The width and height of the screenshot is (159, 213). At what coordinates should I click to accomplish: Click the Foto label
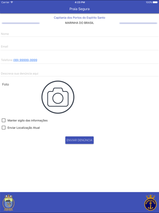pos(6,84)
